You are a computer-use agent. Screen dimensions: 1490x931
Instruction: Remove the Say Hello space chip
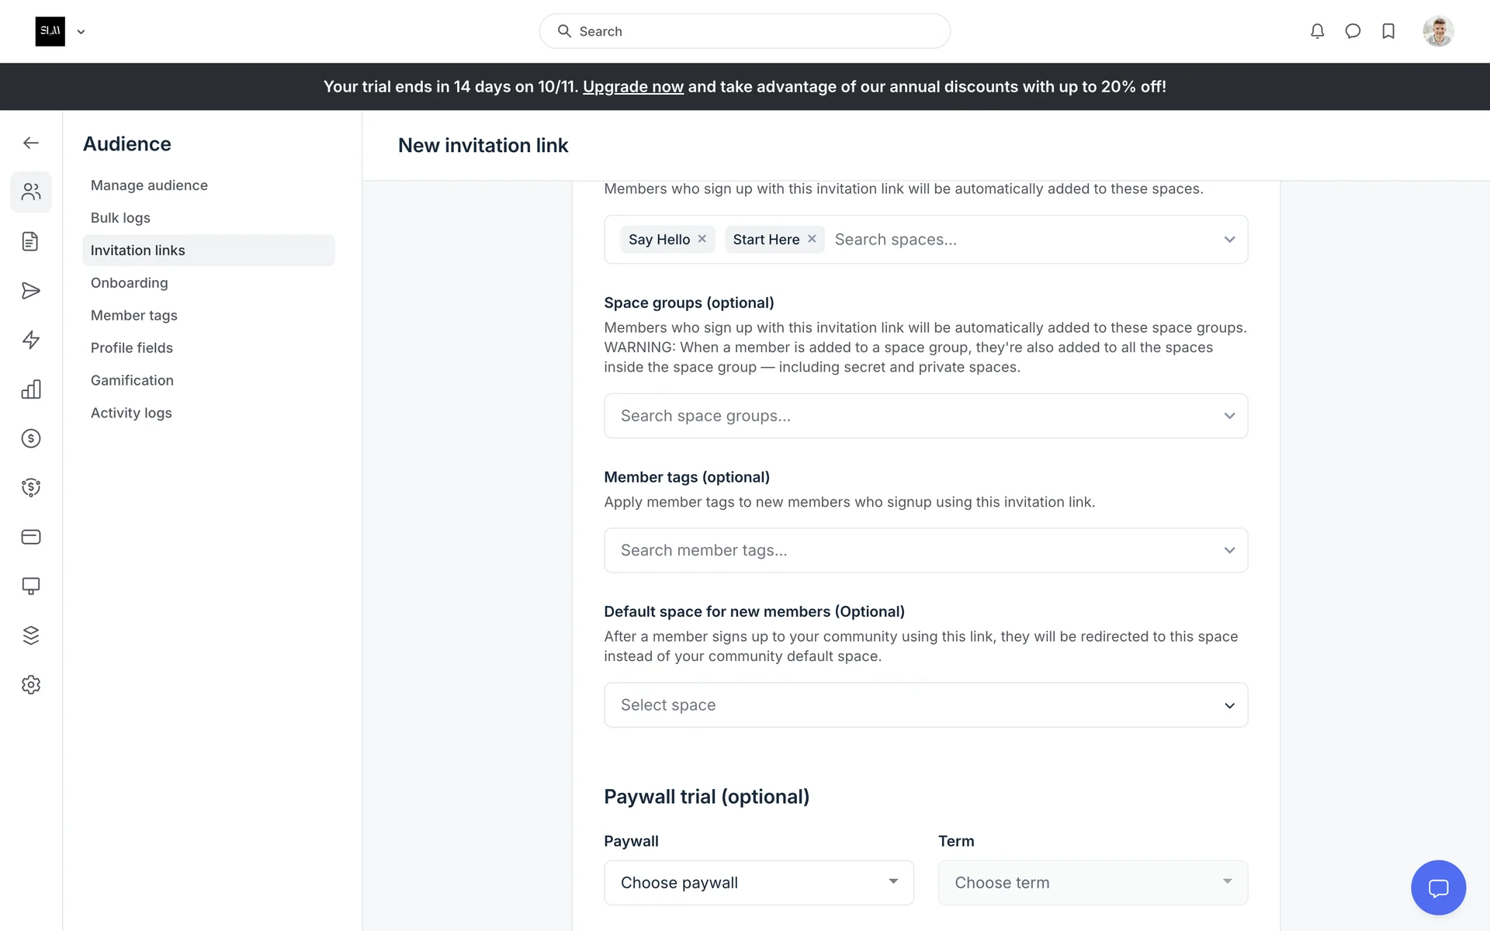coord(702,239)
